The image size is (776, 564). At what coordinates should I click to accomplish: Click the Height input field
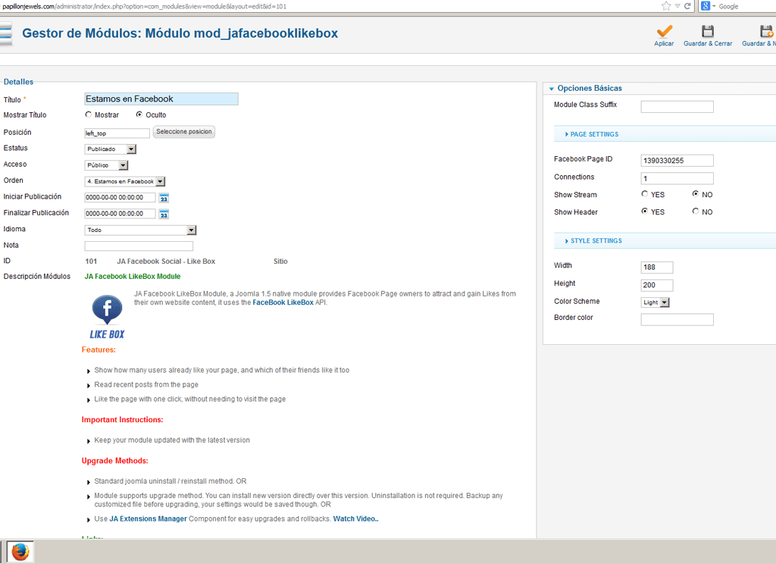click(657, 285)
